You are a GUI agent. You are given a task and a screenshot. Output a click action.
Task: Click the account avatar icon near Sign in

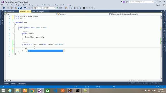tap(164, 5)
